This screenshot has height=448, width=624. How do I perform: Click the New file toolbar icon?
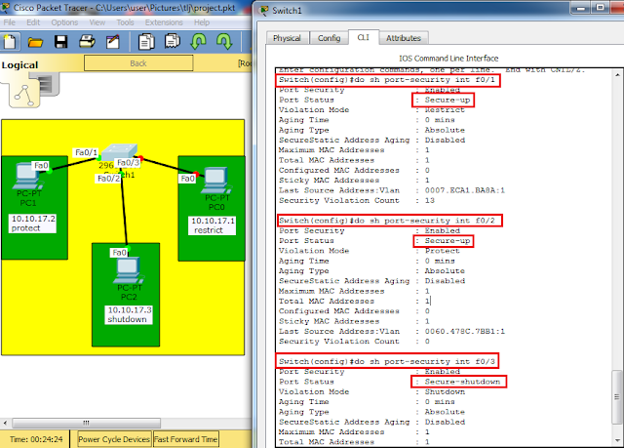point(10,42)
